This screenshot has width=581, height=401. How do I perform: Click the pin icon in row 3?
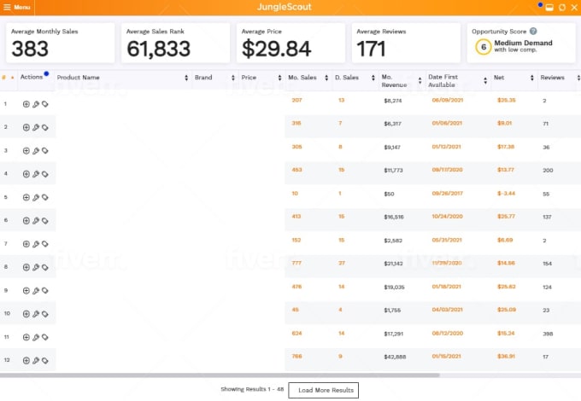36,151
